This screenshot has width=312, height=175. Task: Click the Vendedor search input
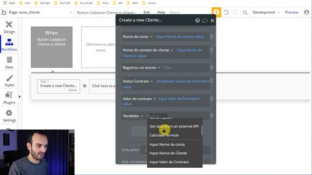(157, 116)
